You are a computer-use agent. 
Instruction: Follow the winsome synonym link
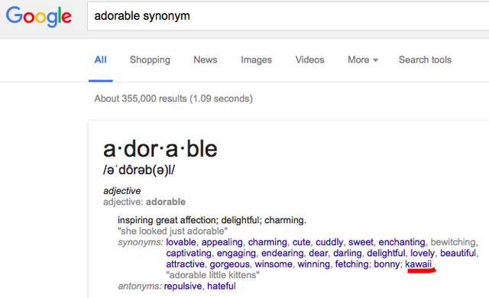[274, 264]
